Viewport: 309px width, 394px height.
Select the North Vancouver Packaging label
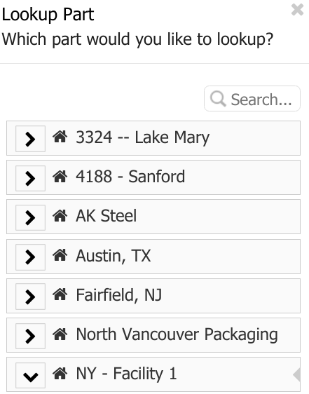click(177, 334)
